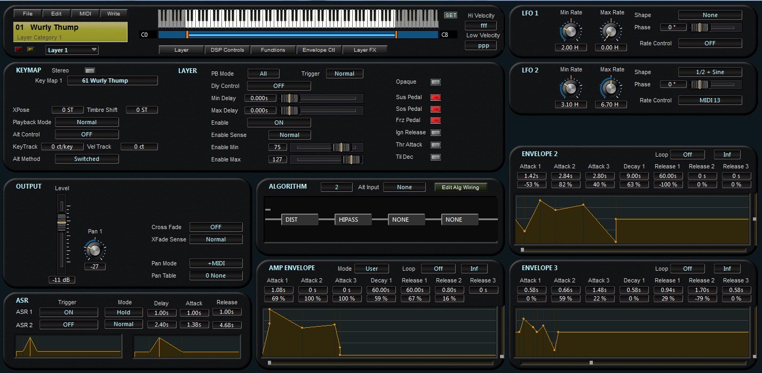Image resolution: width=762 pixels, height=373 pixels.
Task: Toggle the Sus Pedal switch
Action: point(435,98)
